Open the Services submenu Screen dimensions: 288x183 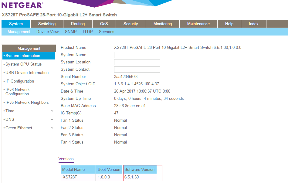coord(107,32)
